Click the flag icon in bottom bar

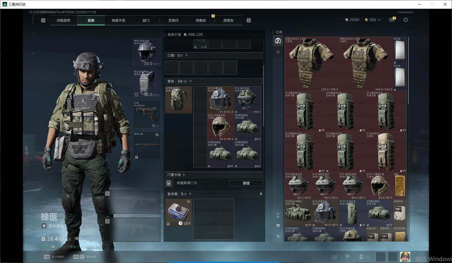347,257
